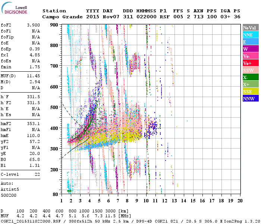Click the foEp value 0.39
261x224 pixels.
(x=35, y=49)
